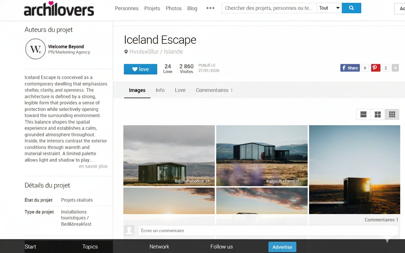
Task: Open the sunset cabin photo thumbnail
Action: (354, 170)
